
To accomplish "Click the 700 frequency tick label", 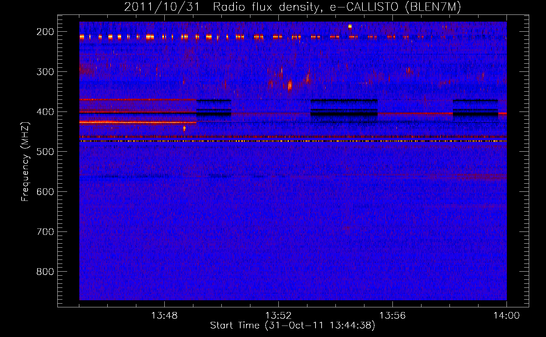I will (x=45, y=232).
